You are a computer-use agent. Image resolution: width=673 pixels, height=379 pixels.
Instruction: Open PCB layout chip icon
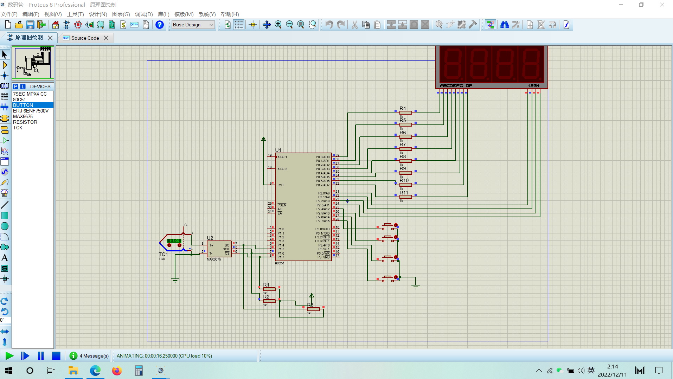[78, 25]
